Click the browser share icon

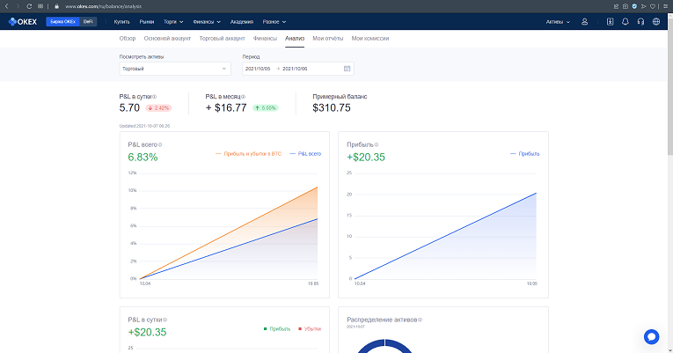point(617,6)
